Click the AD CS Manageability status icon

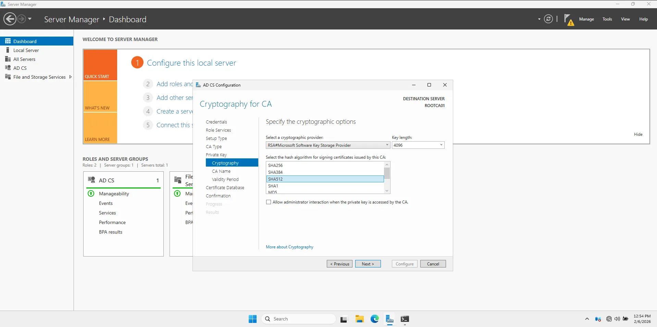[x=91, y=194]
